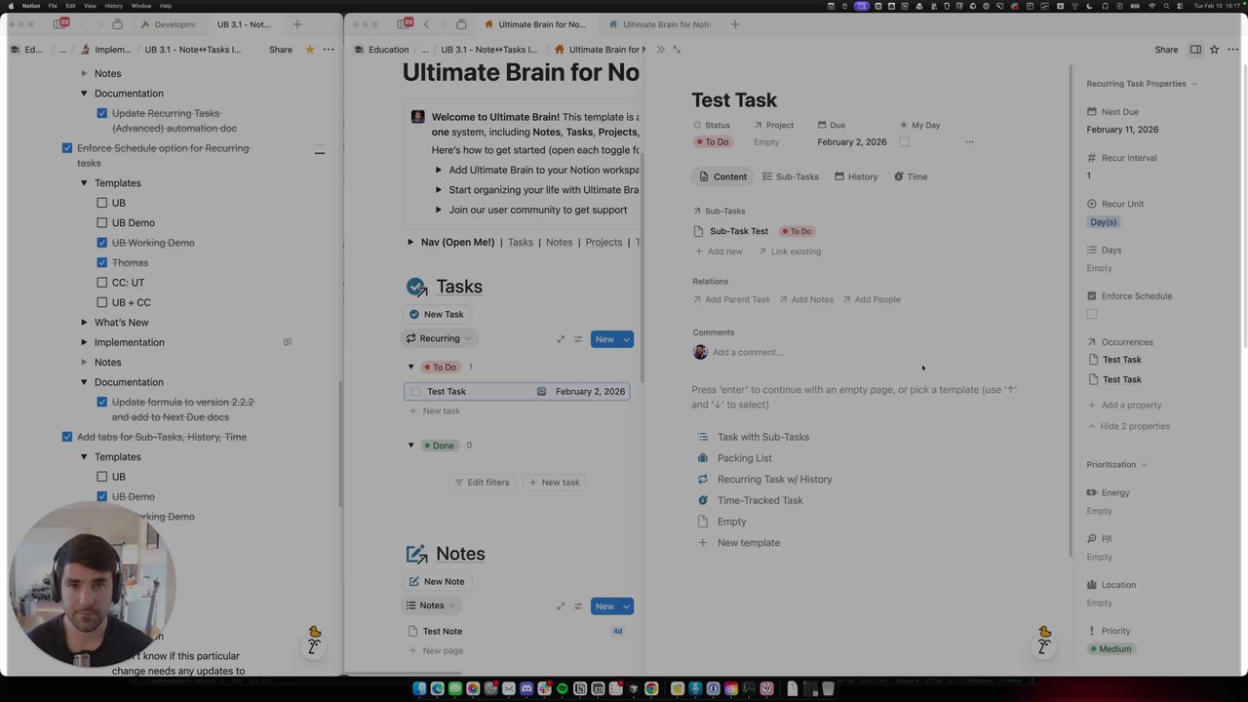Check the Test Task checkbox in task list

(x=415, y=391)
